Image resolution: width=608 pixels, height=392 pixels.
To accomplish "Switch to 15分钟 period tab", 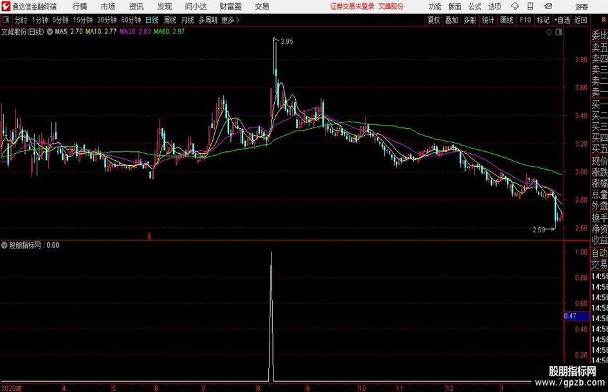I will pyautogui.click(x=82, y=20).
